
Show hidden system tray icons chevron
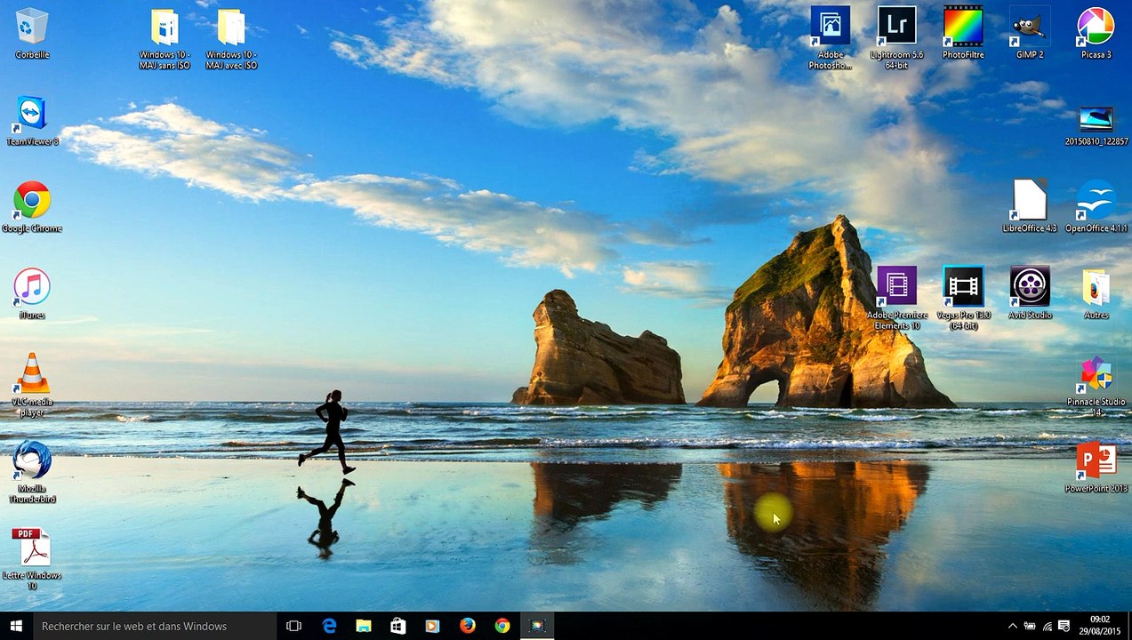click(x=1012, y=627)
